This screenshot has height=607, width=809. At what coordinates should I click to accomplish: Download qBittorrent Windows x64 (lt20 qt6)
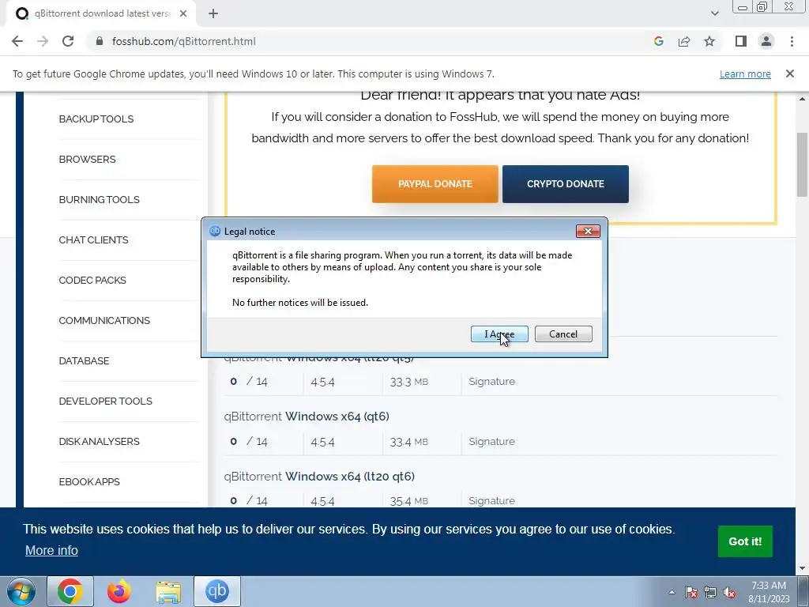[319, 476]
